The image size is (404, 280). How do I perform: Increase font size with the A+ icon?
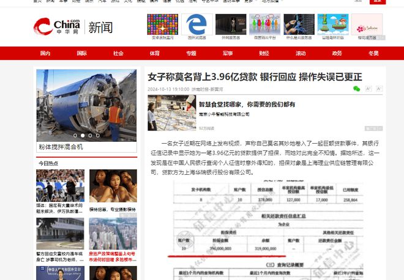(368, 89)
